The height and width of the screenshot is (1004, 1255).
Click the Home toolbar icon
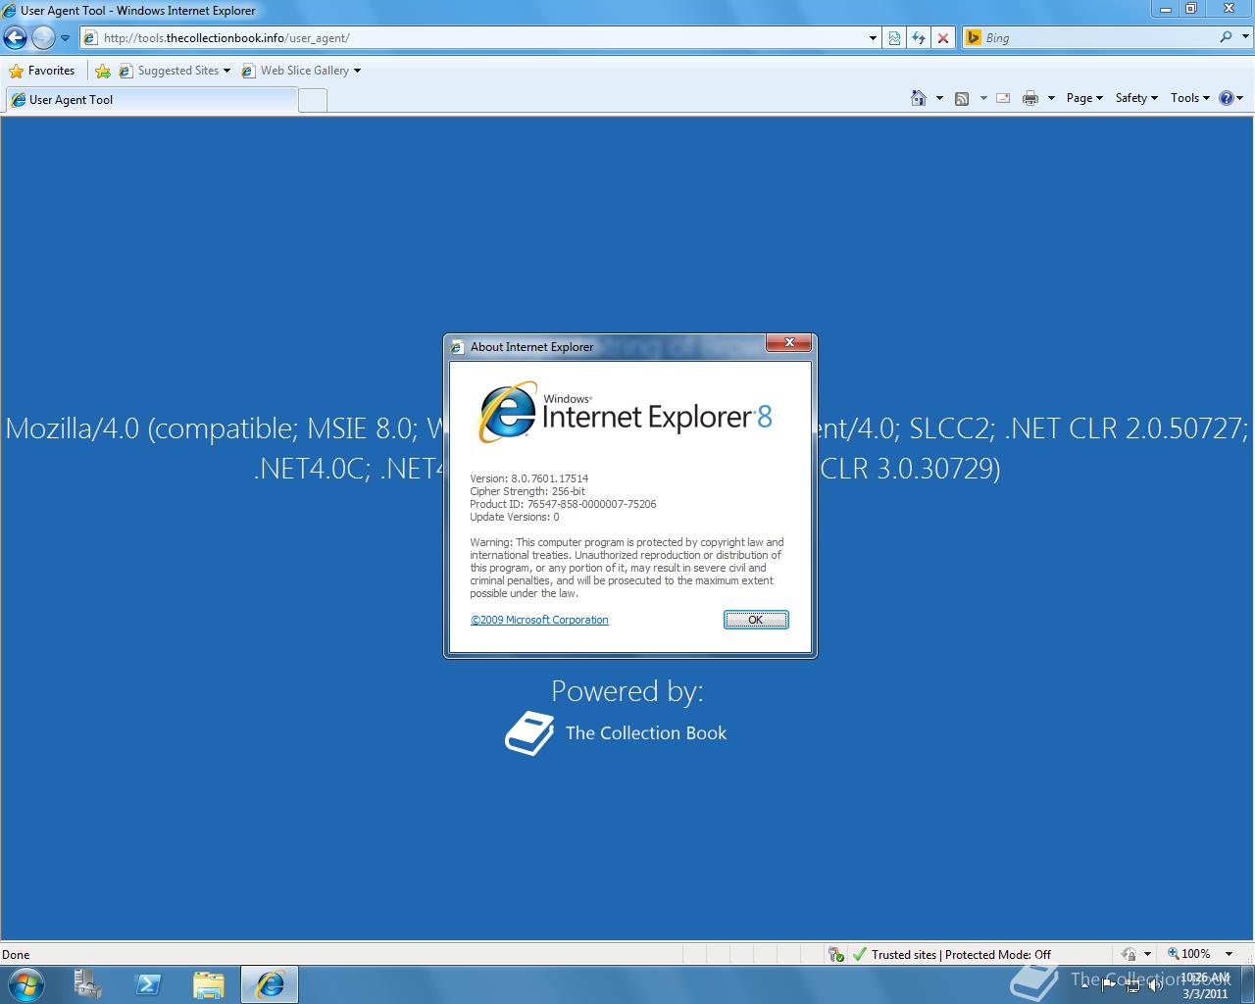click(x=919, y=98)
